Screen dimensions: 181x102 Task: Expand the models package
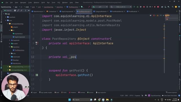(9, 44)
